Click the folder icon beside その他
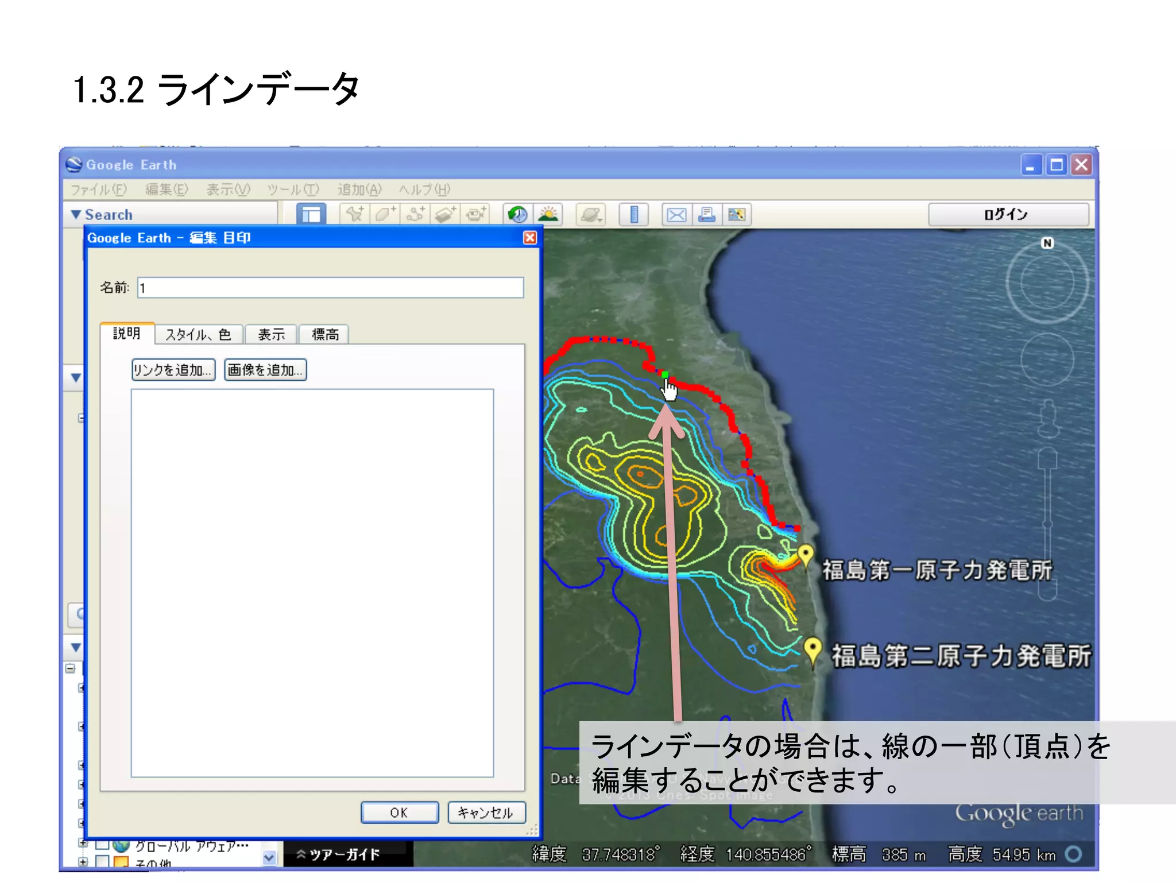This screenshot has height=882, width=1176. click(x=121, y=861)
